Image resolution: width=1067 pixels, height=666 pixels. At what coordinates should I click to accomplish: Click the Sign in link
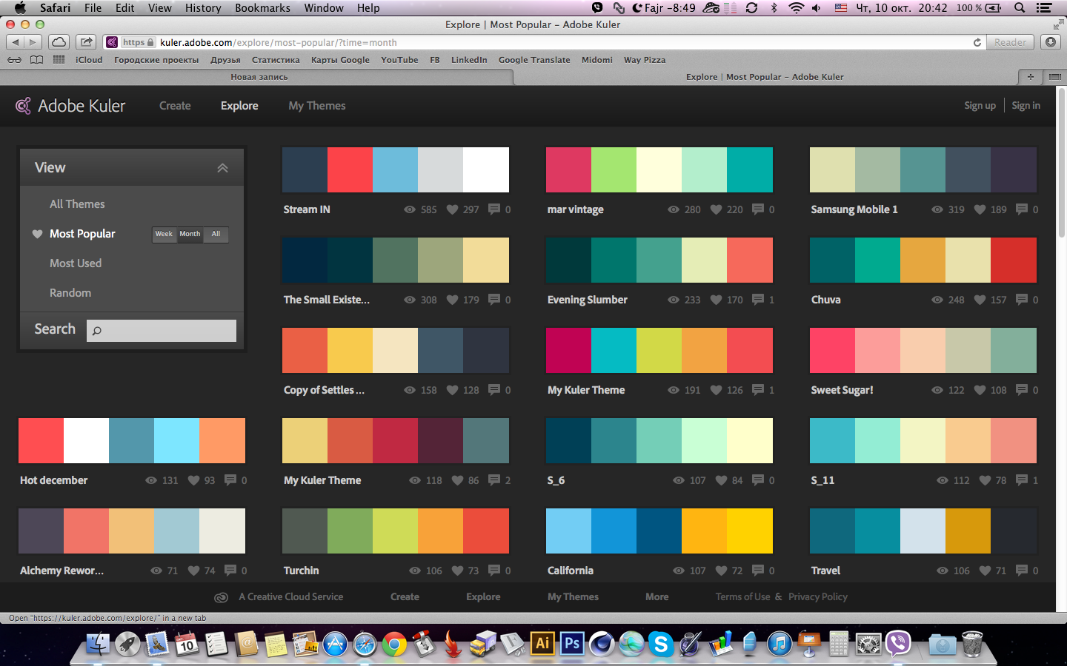(x=1026, y=106)
